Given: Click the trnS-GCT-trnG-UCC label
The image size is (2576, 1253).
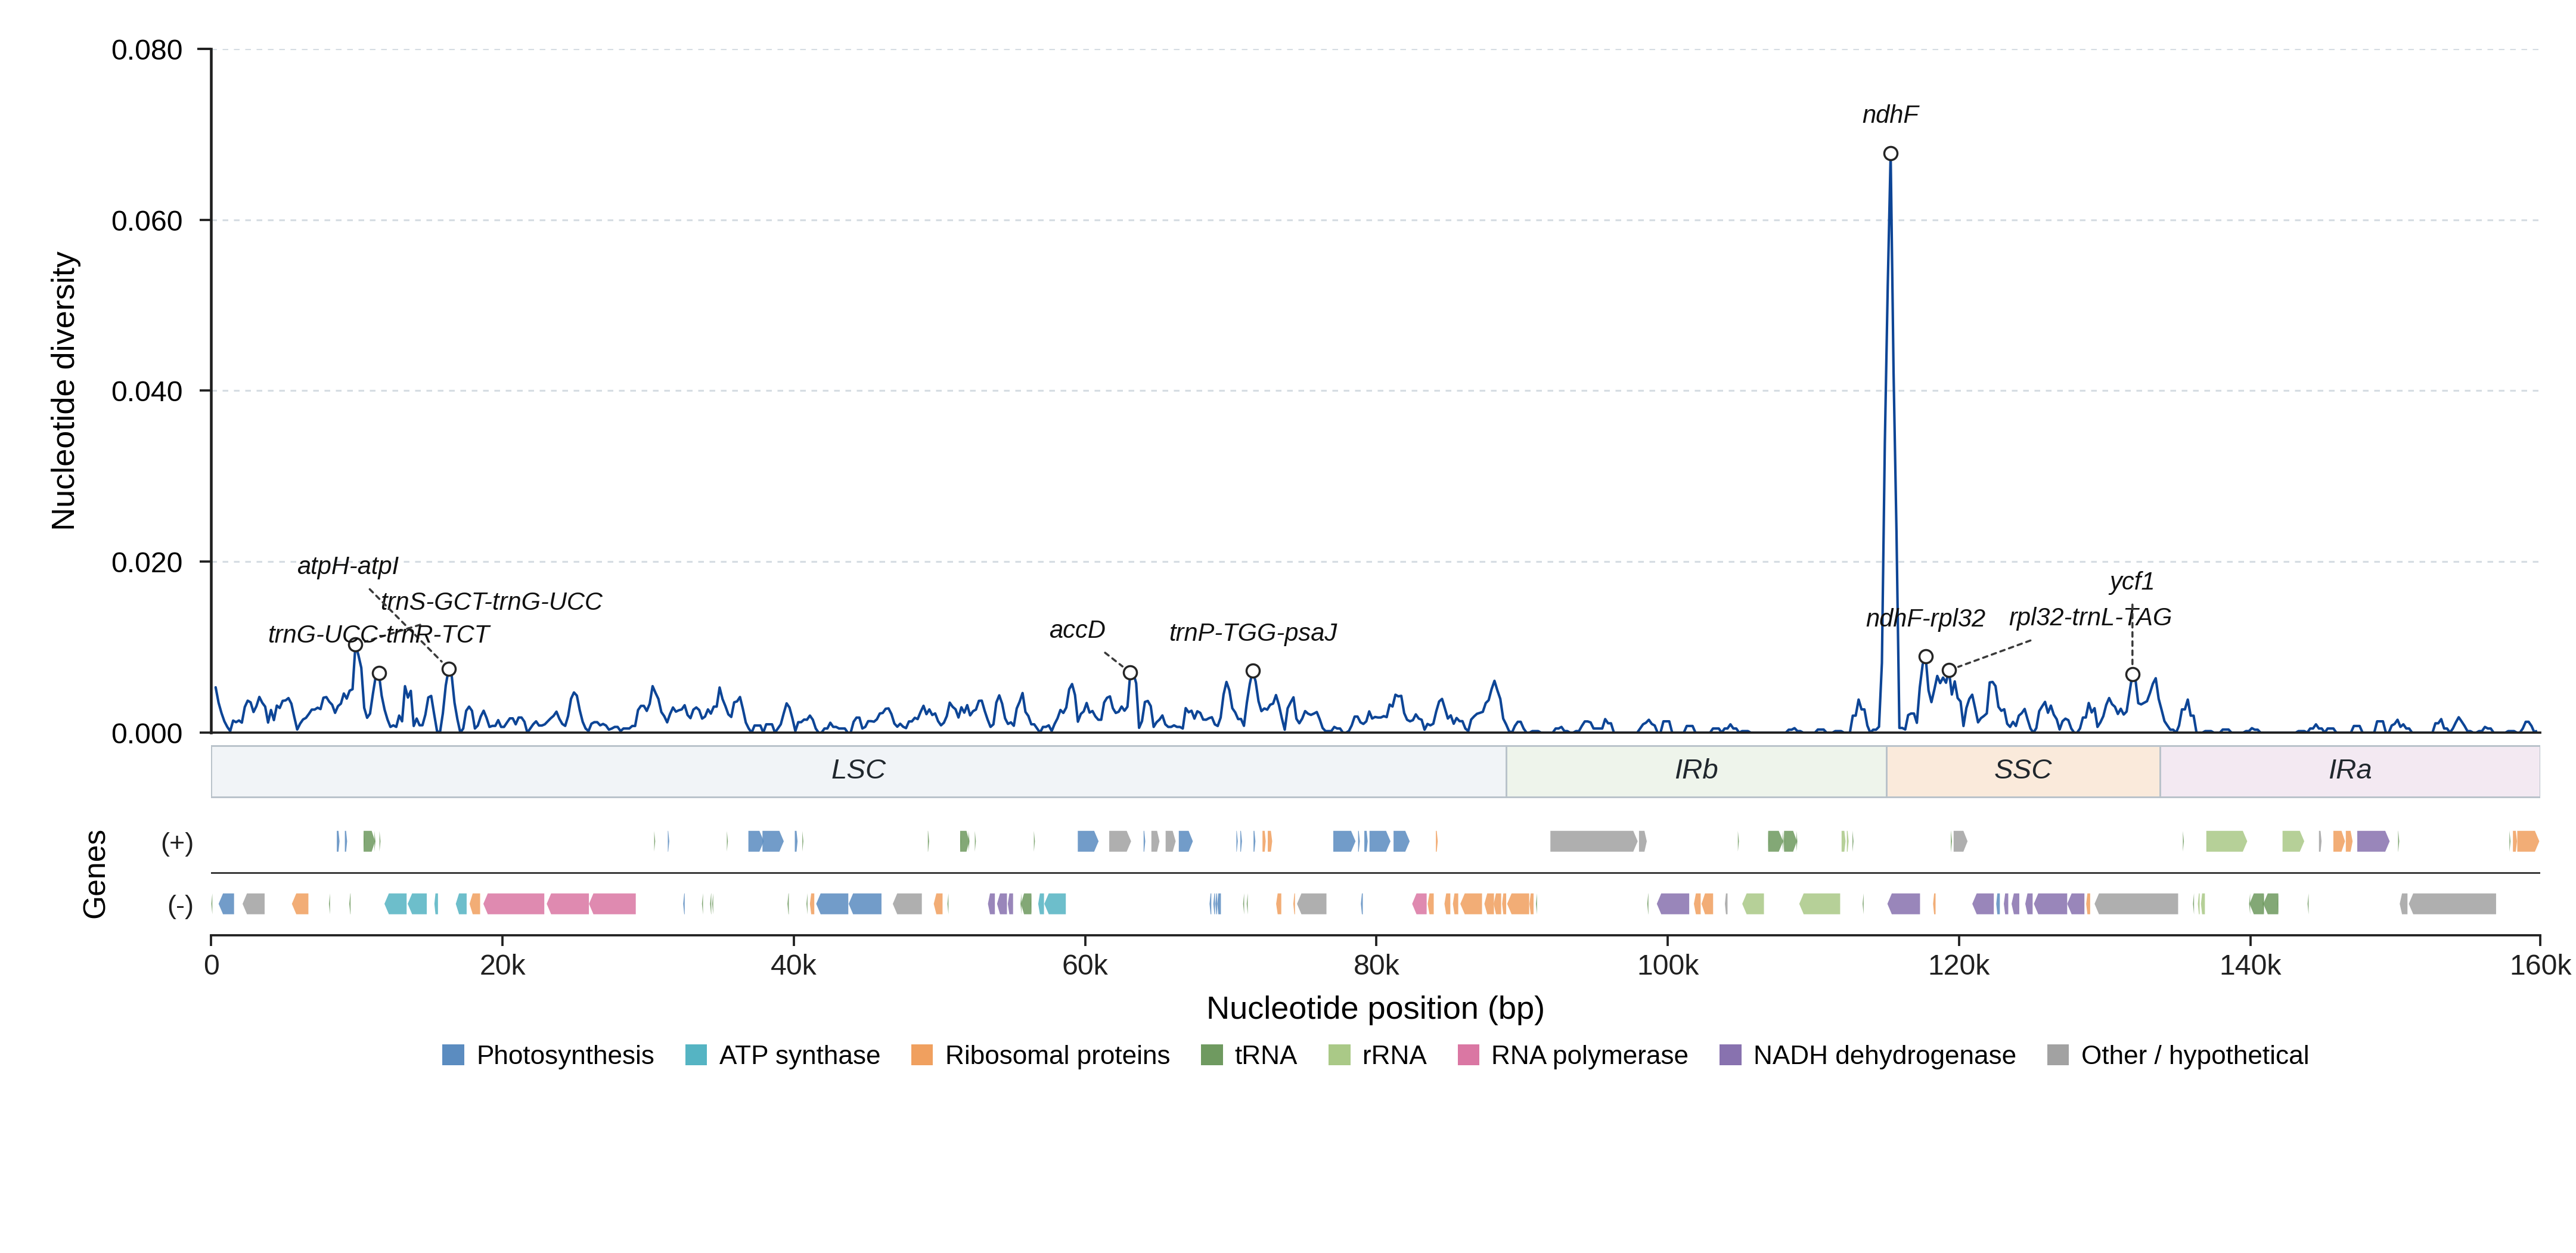Looking at the screenshot, I should tap(491, 601).
